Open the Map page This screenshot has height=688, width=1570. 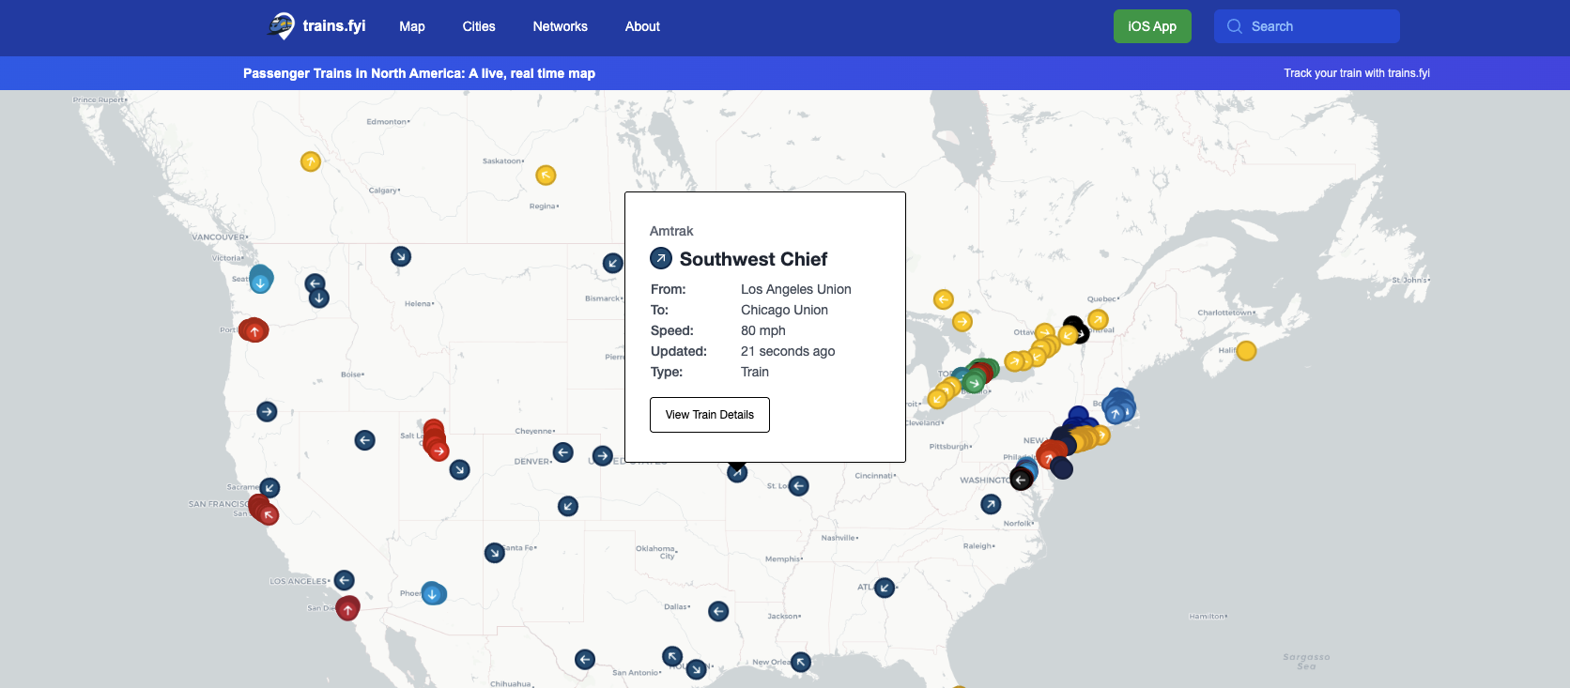412,26
